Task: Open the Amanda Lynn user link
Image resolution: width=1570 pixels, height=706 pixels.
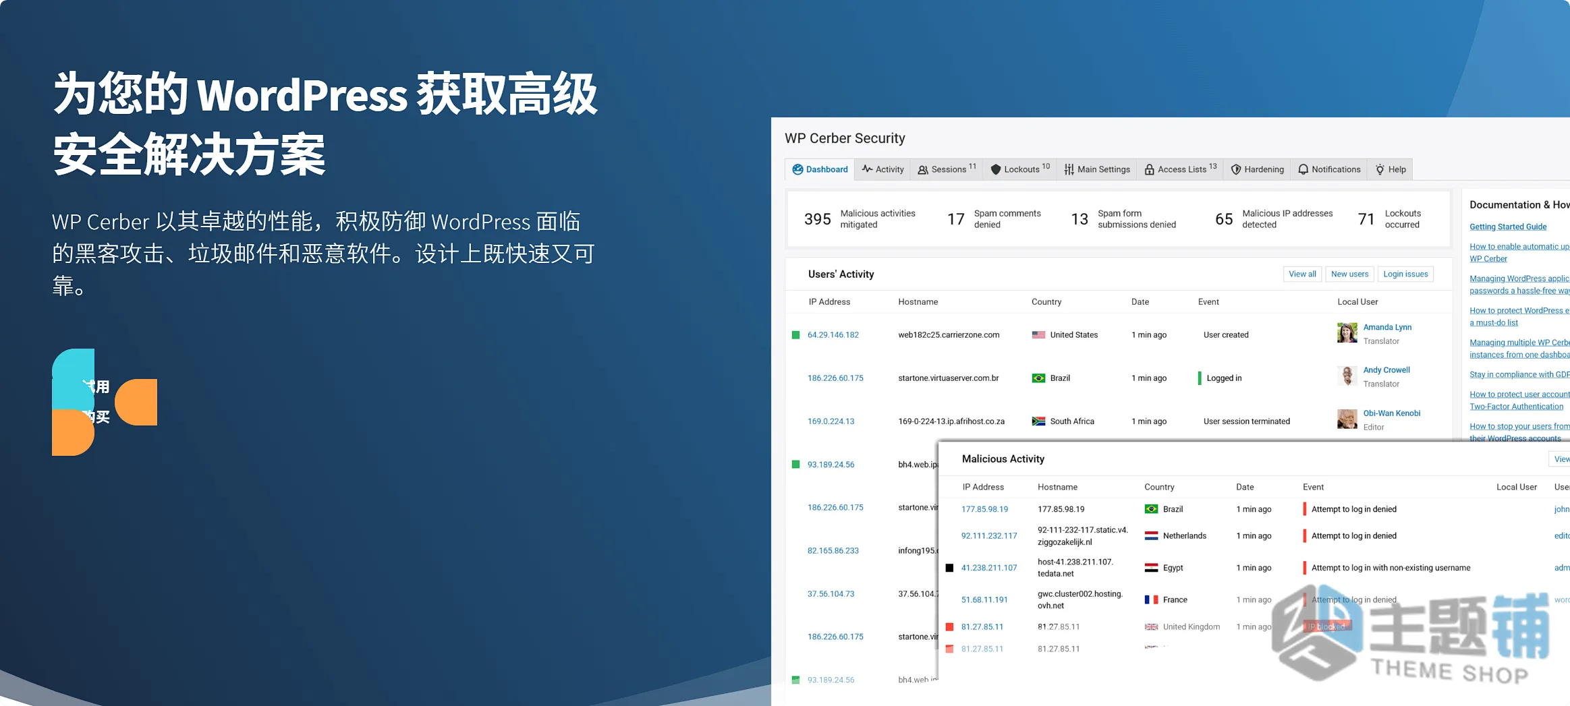Action: (x=1387, y=327)
